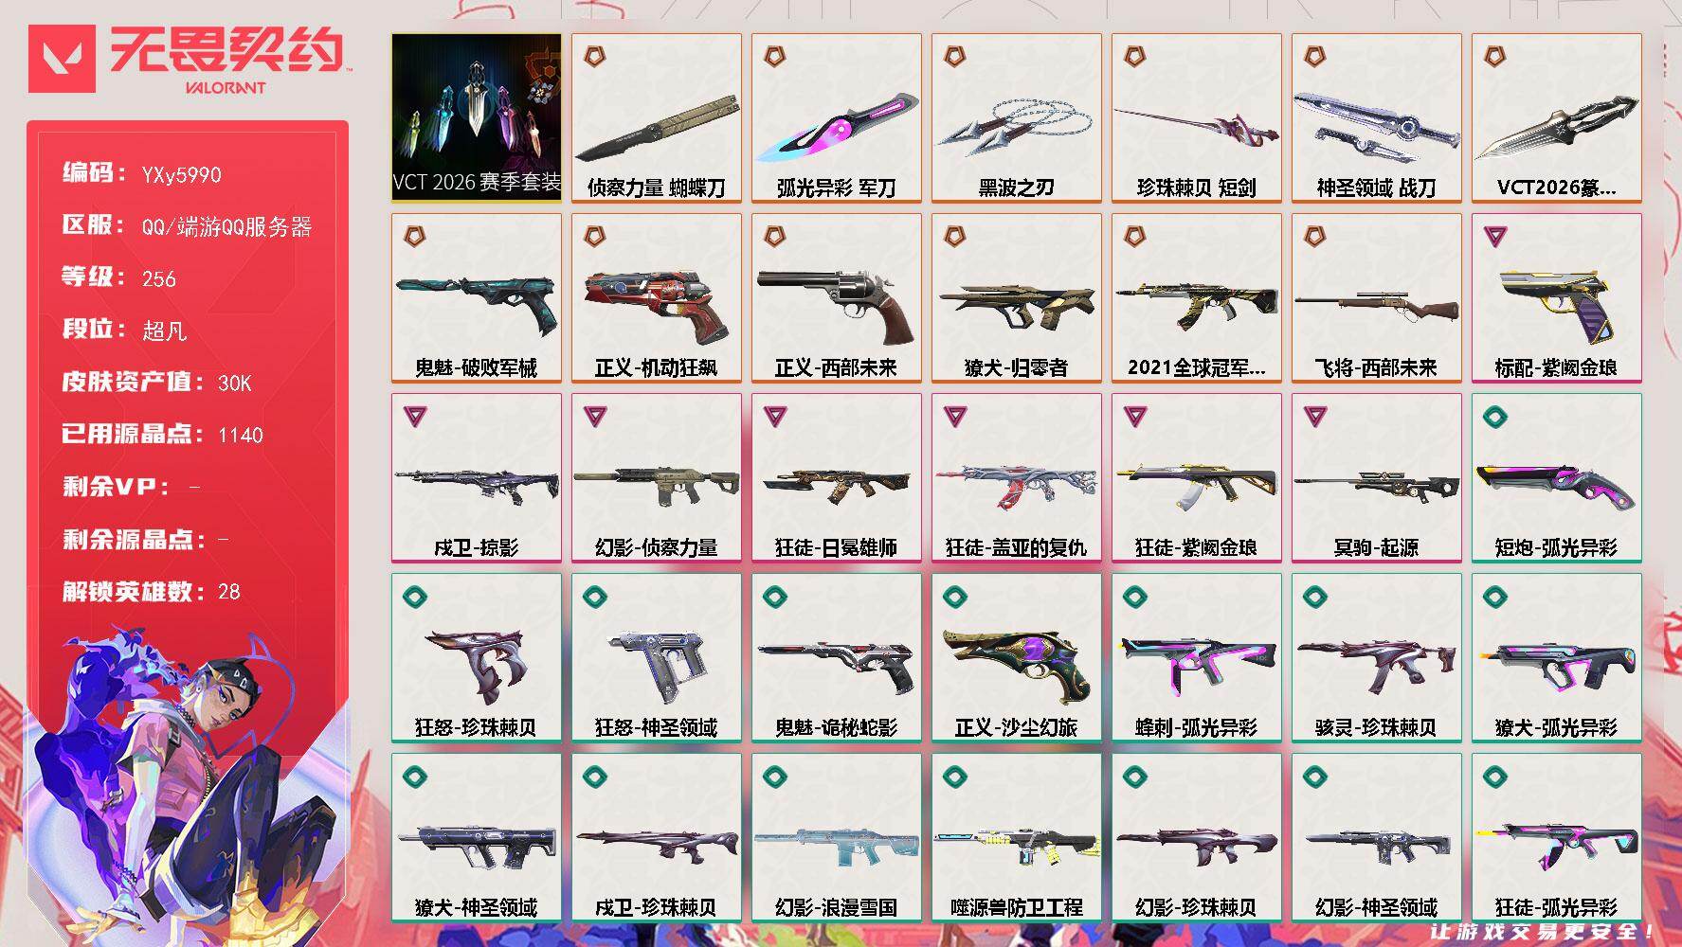1682x947 pixels.
Task: Click the 噬源兽防卫工程 weapon card
Action: (x=1016, y=837)
